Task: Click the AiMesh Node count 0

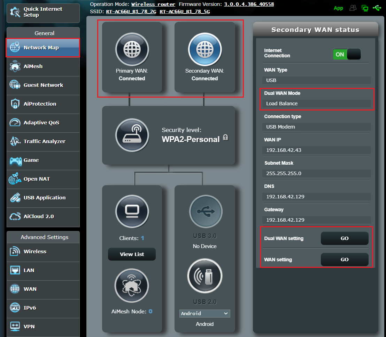Action: pos(150,312)
